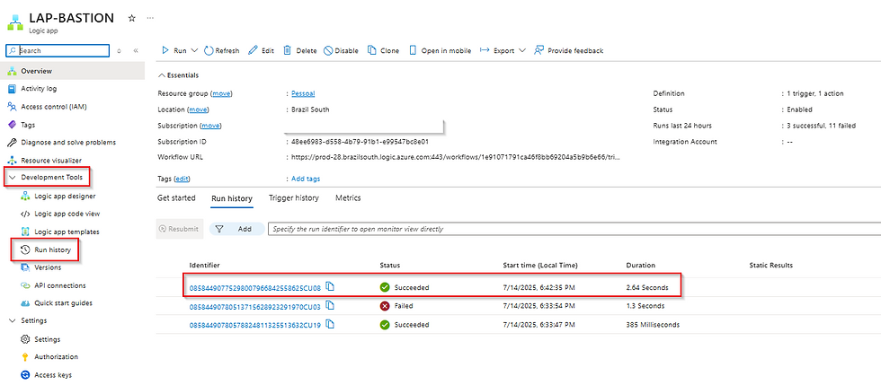Click the Edit pencil button
This screenshot has height=385, width=881.
tap(262, 50)
